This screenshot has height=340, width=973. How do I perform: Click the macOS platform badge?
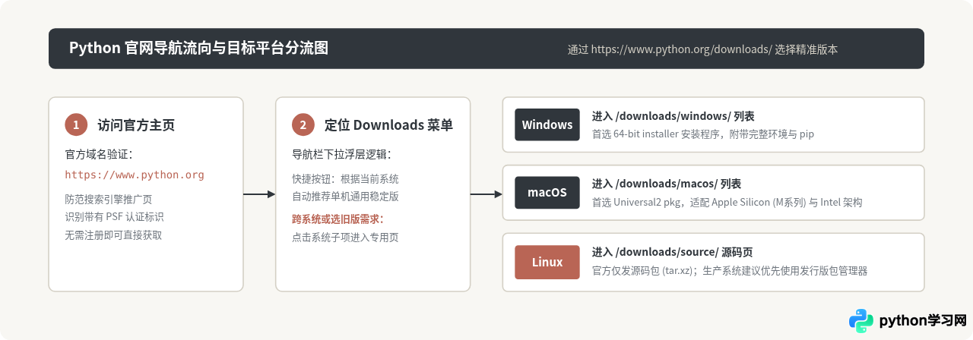point(547,193)
